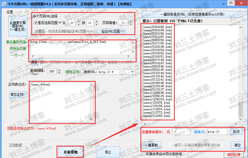248x158 pixels.
Task: Click the 替换为 replacement input field
Action: tap(217, 132)
